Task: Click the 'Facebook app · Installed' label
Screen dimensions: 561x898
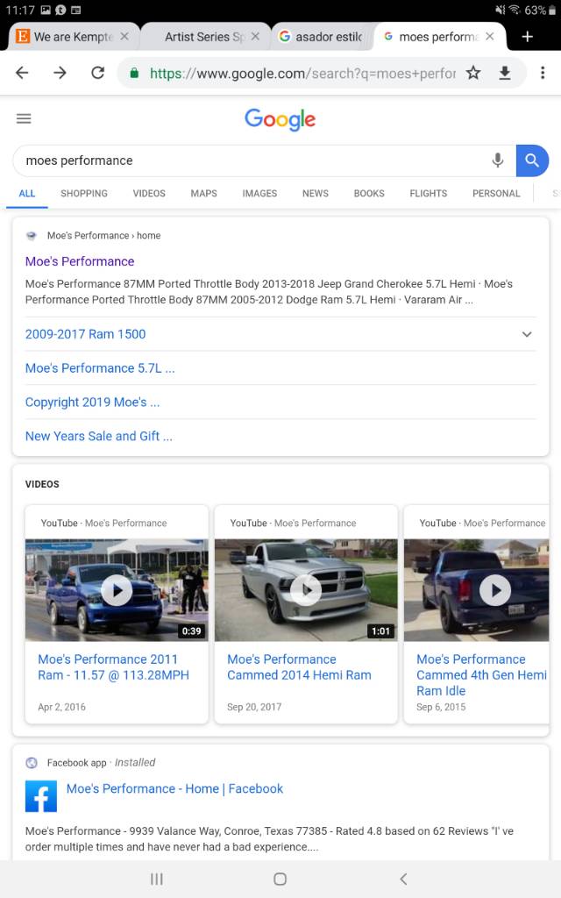Action: tap(101, 762)
